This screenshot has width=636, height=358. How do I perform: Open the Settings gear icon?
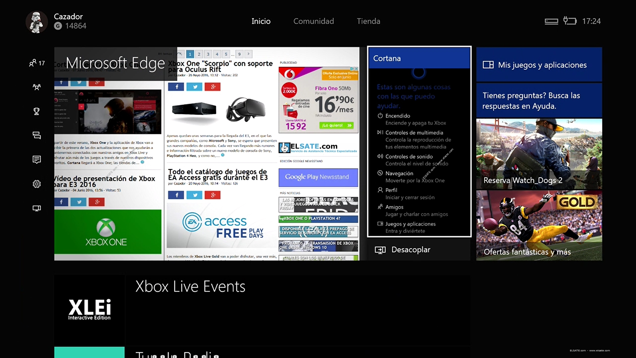(36, 184)
